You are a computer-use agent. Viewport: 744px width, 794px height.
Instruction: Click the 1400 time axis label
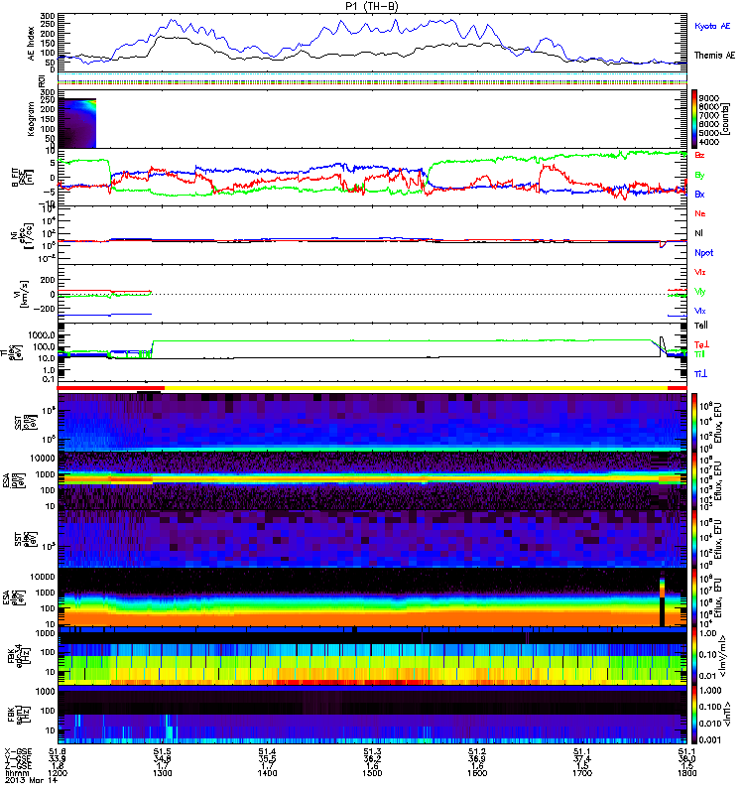pos(267,773)
